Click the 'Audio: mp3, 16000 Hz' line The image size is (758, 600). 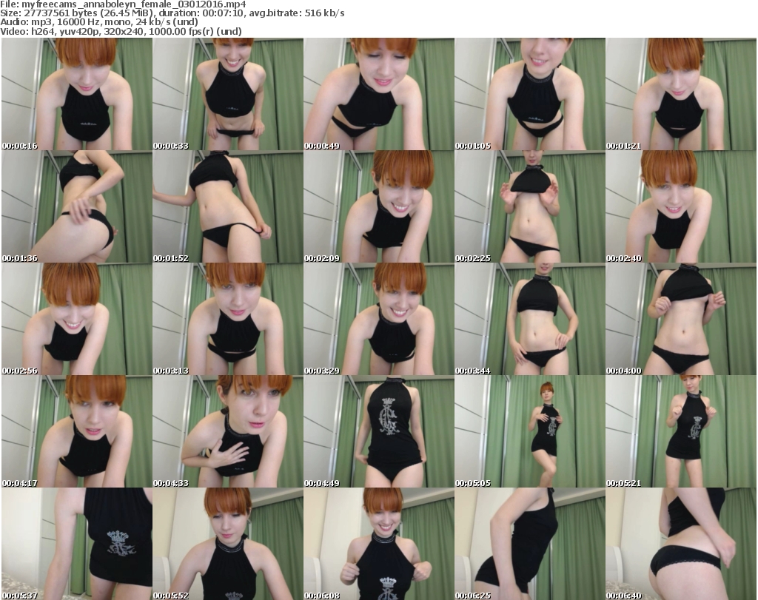[x=99, y=22]
